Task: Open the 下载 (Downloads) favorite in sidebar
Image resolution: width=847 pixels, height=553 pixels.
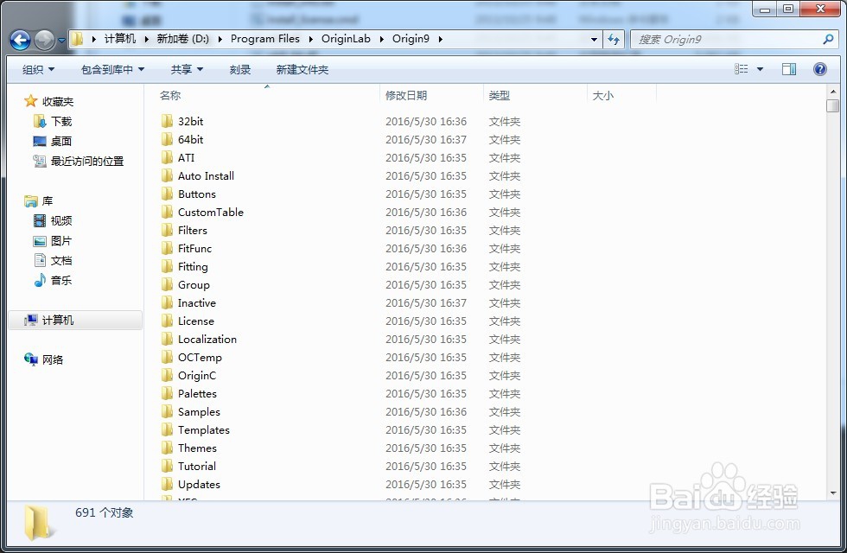Action: (x=60, y=121)
